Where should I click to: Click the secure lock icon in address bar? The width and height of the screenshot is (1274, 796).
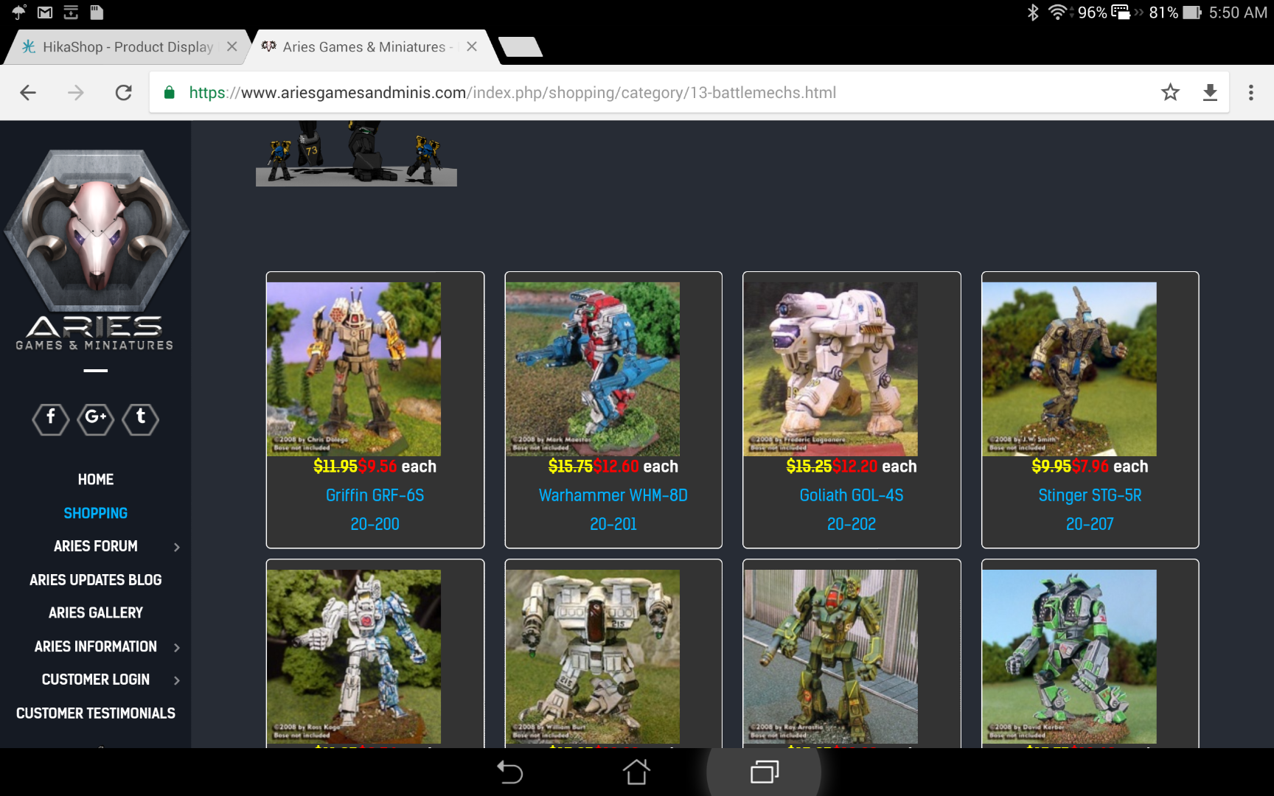[x=170, y=93]
